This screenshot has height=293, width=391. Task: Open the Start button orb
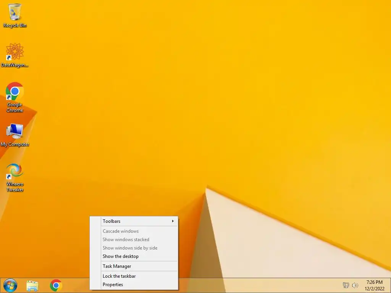tap(10, 285)
